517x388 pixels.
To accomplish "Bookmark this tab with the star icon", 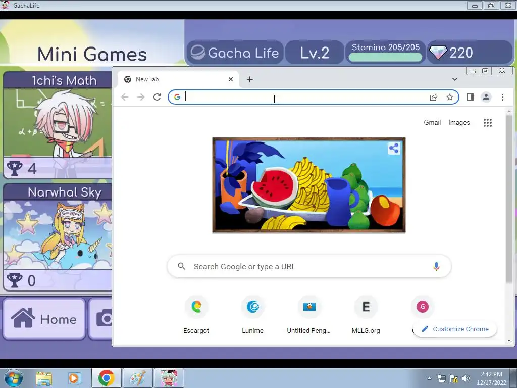I will [450, 97].
